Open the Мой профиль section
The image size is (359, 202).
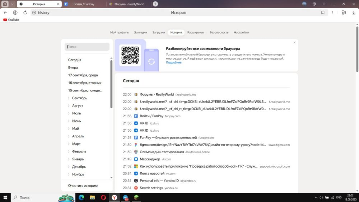click(x=119, y=32)
